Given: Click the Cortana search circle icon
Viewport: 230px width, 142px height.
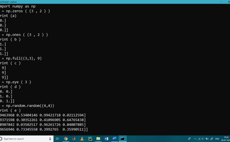Looking at the screenshot, I should tap(1, 139).
